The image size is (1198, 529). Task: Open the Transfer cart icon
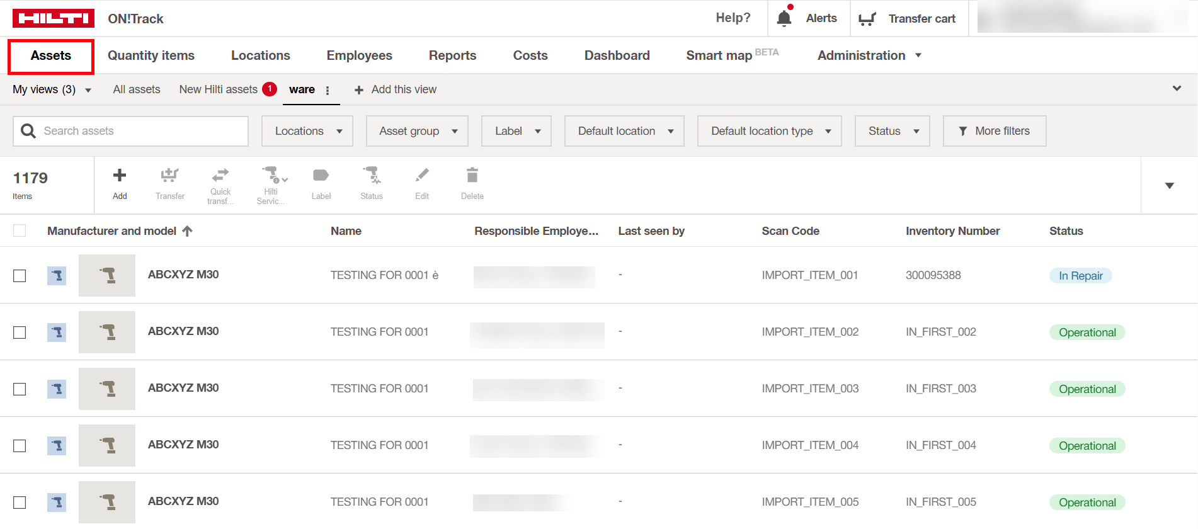point(867,19)
